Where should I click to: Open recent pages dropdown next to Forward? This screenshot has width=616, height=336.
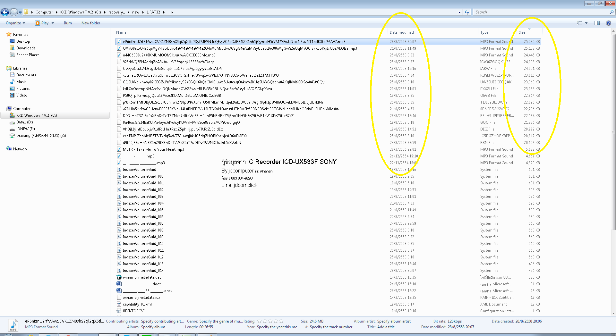click(x=20, y=13)
